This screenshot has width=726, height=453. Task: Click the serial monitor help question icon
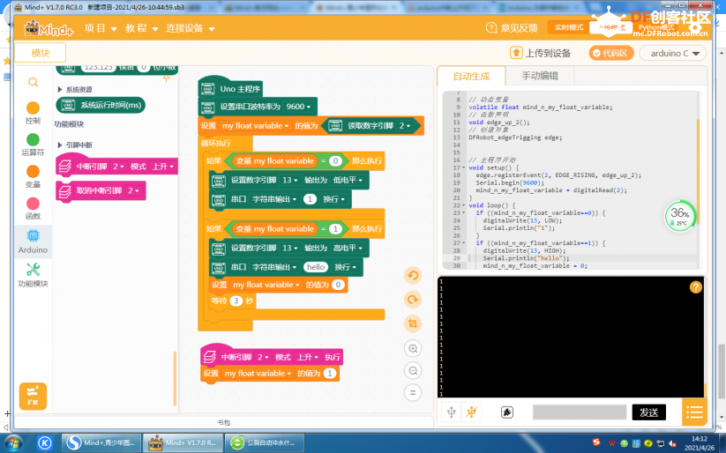(x=695, y=287)
